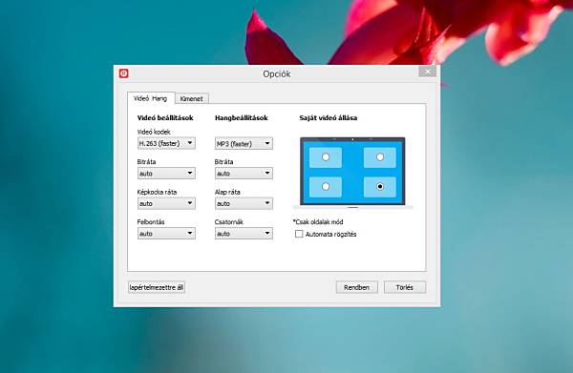573x373 pixels.
Task: Close the Opciók dialog
Action: [x=427, y=72]
